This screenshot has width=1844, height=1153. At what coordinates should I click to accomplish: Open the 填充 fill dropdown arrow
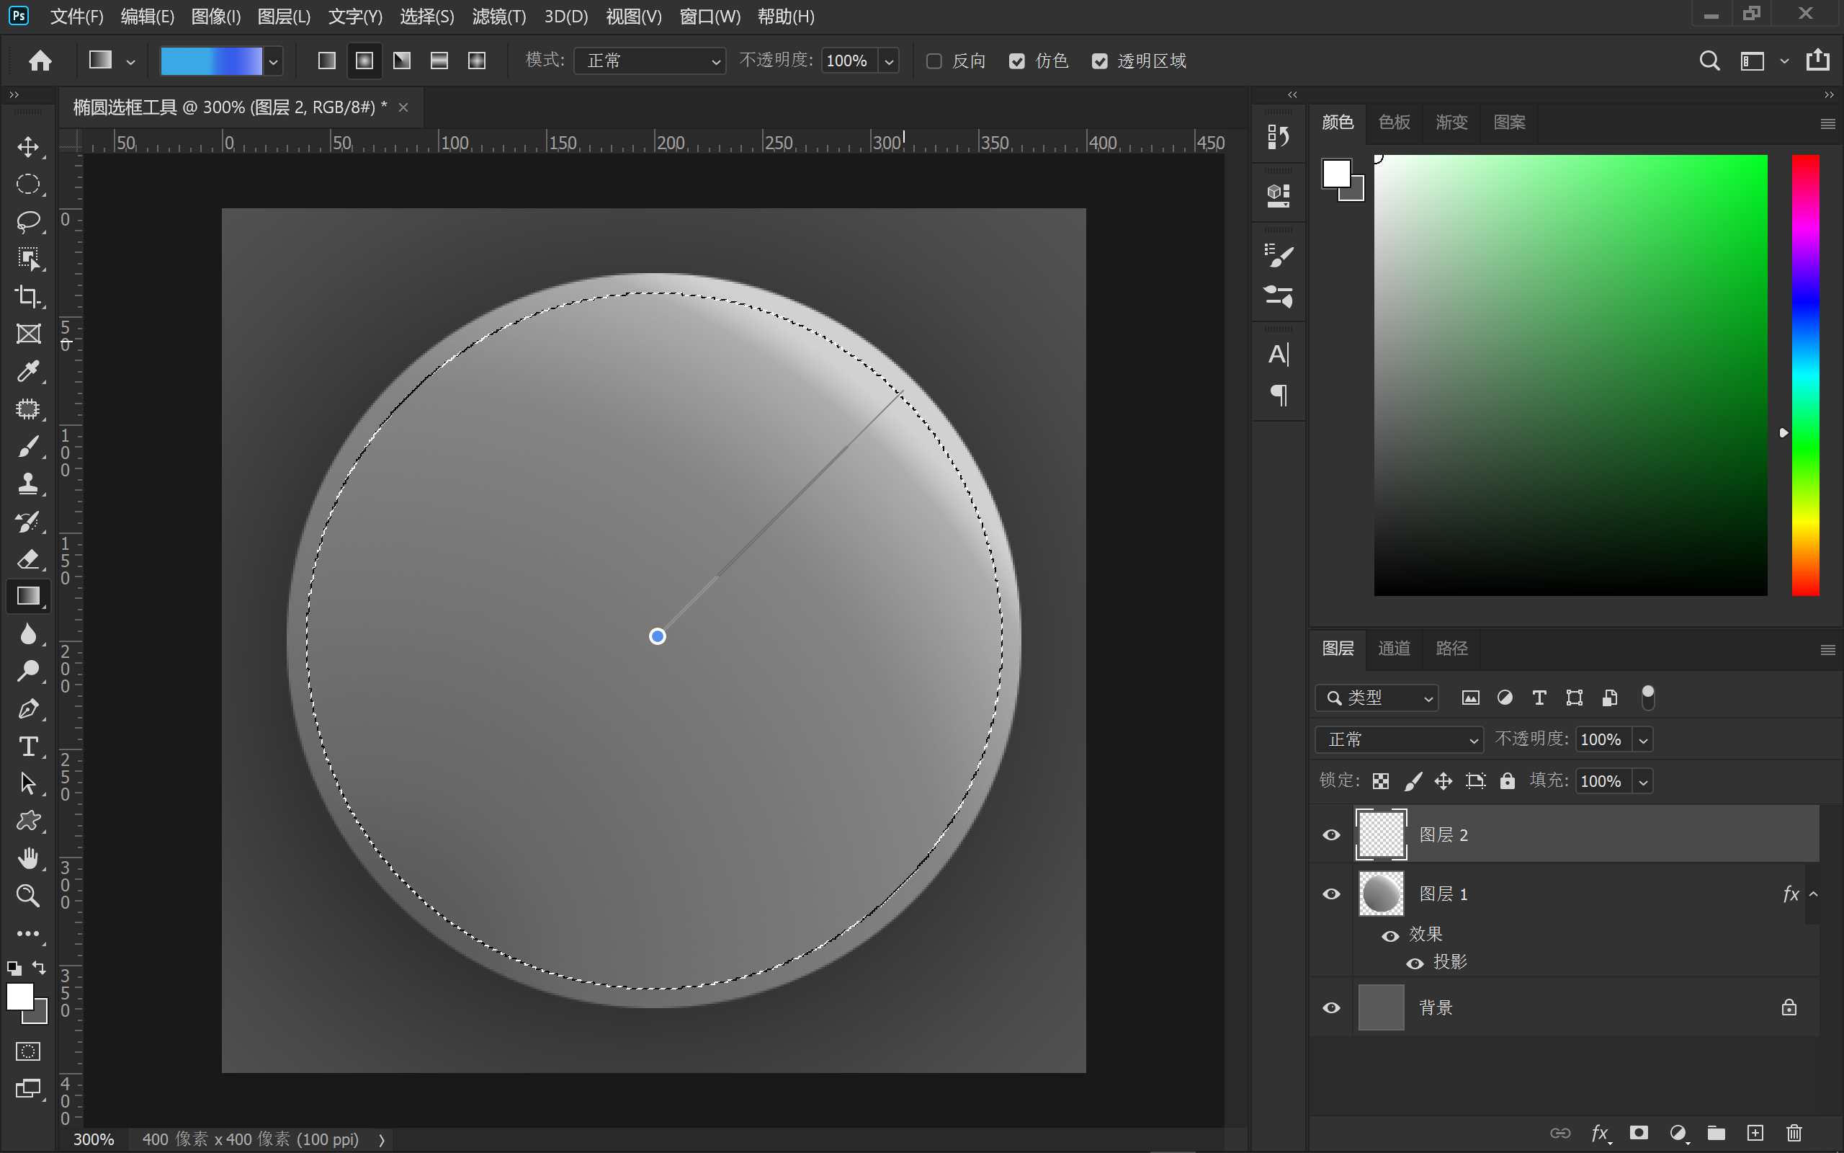pyautogui.click(x=1643, y=782)
